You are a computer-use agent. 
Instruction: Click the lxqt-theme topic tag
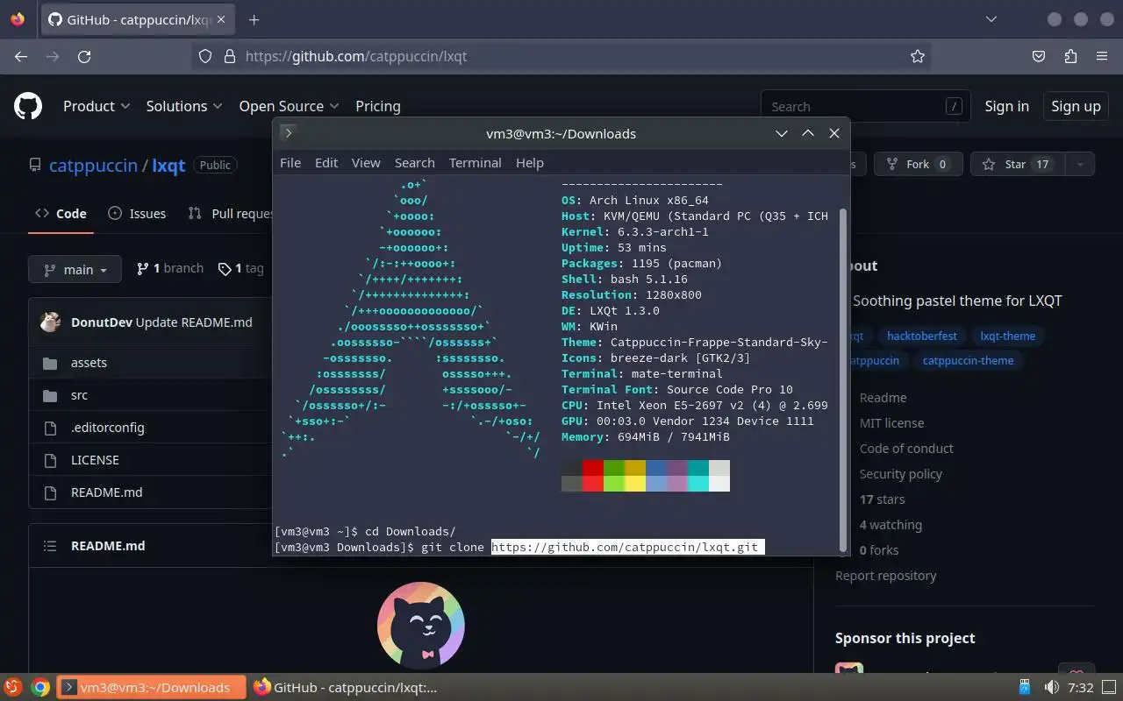(1007, 336)
